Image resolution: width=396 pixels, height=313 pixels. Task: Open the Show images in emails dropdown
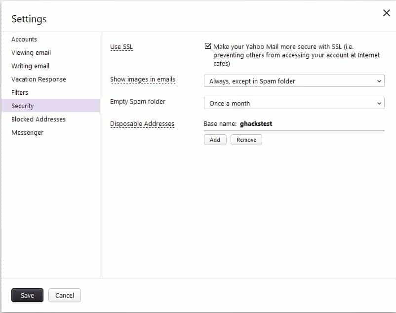[x=294, y=81]
